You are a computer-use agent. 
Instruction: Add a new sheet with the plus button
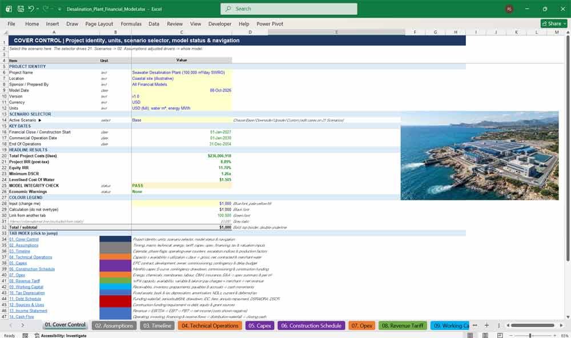(486, 325)
